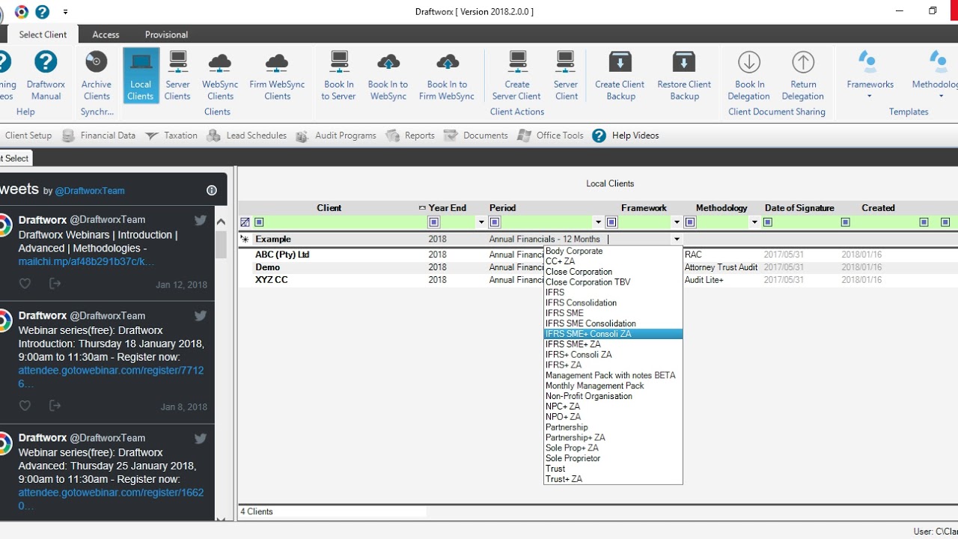Click Book In Delegation
The width and height of the screenshot is (958, 539).
[x=749, y=75]
